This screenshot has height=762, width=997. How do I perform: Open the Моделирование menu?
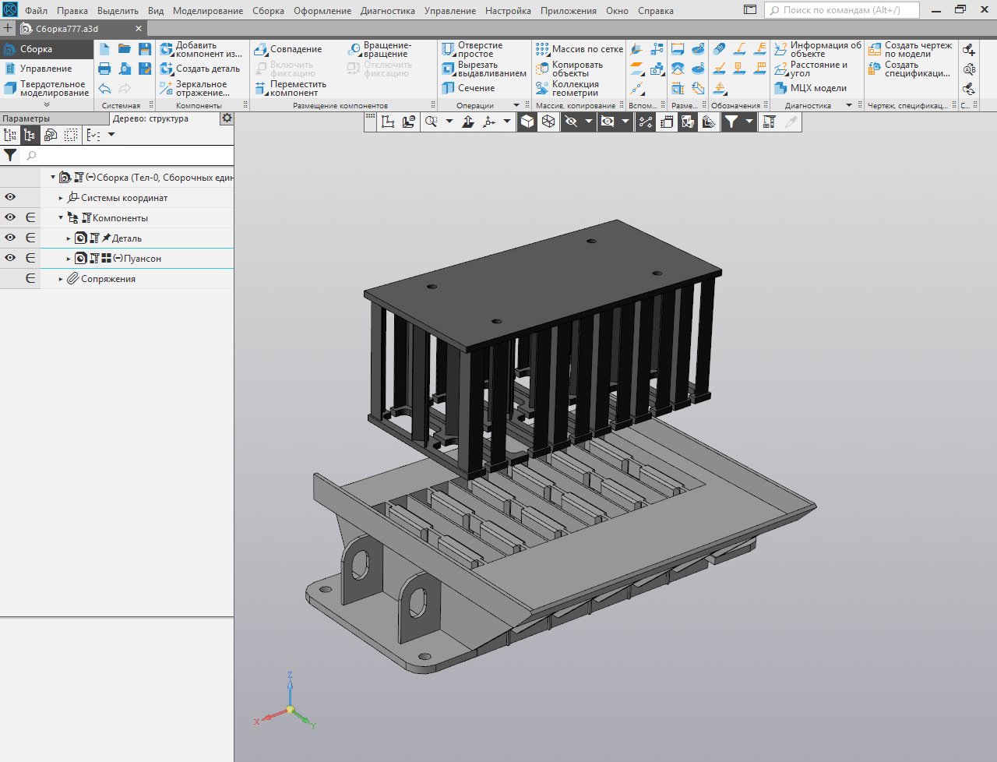click(x=208, y=11)
